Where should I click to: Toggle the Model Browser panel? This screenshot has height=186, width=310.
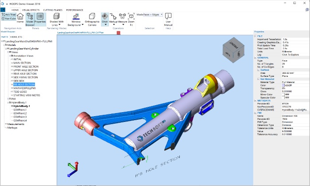coord(30,19)
